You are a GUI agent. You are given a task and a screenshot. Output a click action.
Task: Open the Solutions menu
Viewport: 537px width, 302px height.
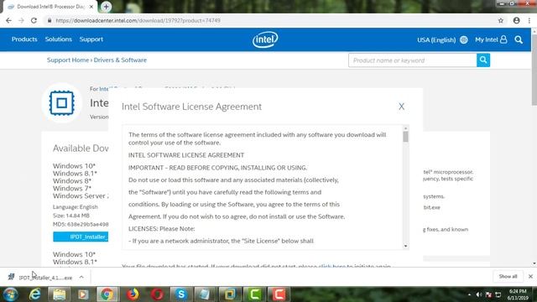pyautogui.click(x=59, y=39)
